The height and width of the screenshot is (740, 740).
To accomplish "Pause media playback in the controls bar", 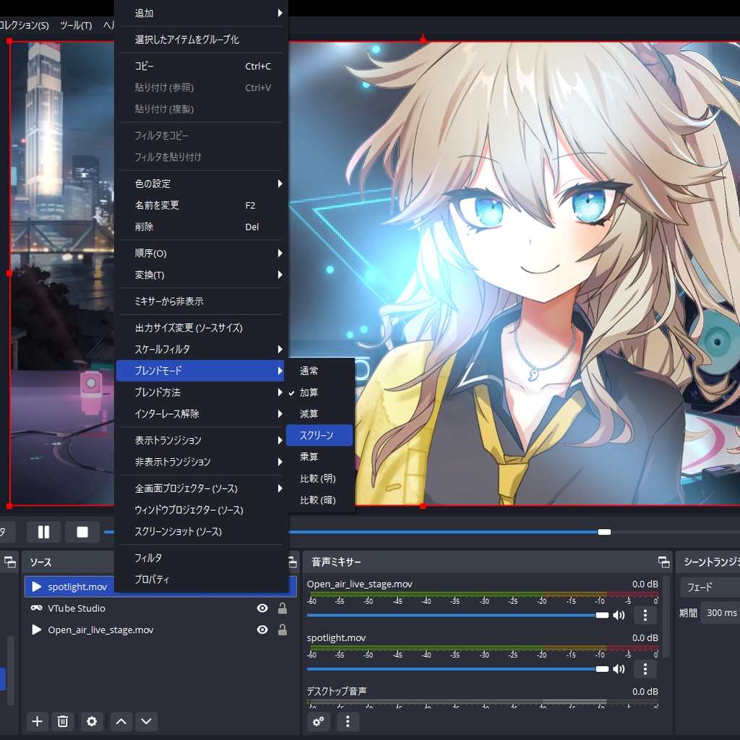I will point(43,532).
